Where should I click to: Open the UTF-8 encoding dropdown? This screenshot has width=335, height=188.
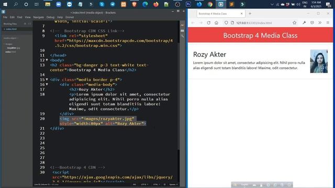pos(144,184)
